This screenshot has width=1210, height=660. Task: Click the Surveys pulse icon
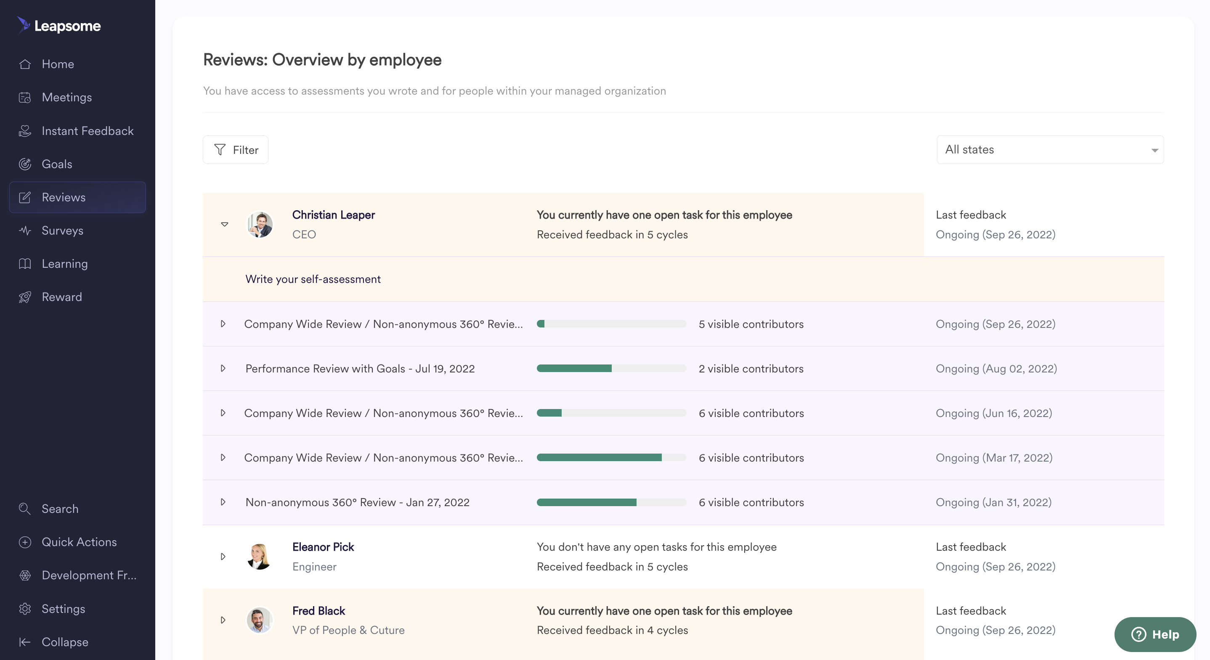point(25,230)
